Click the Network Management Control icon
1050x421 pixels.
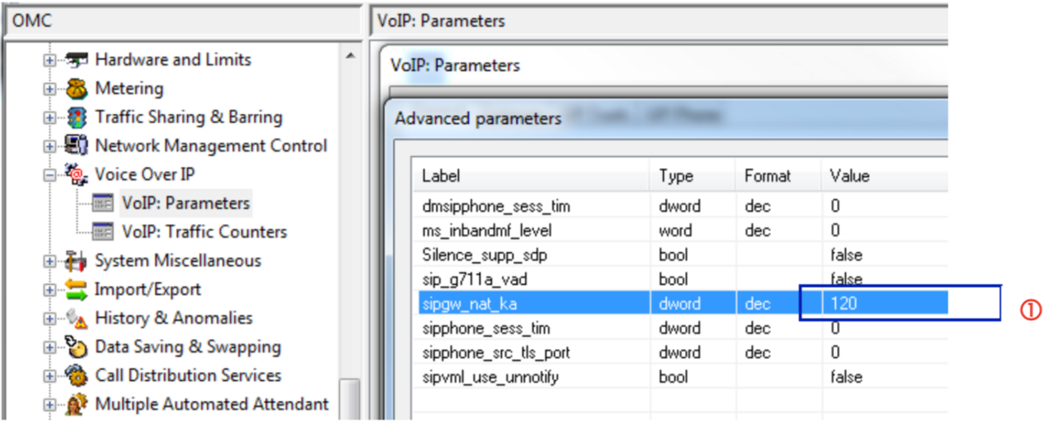[x=77, y=146]
